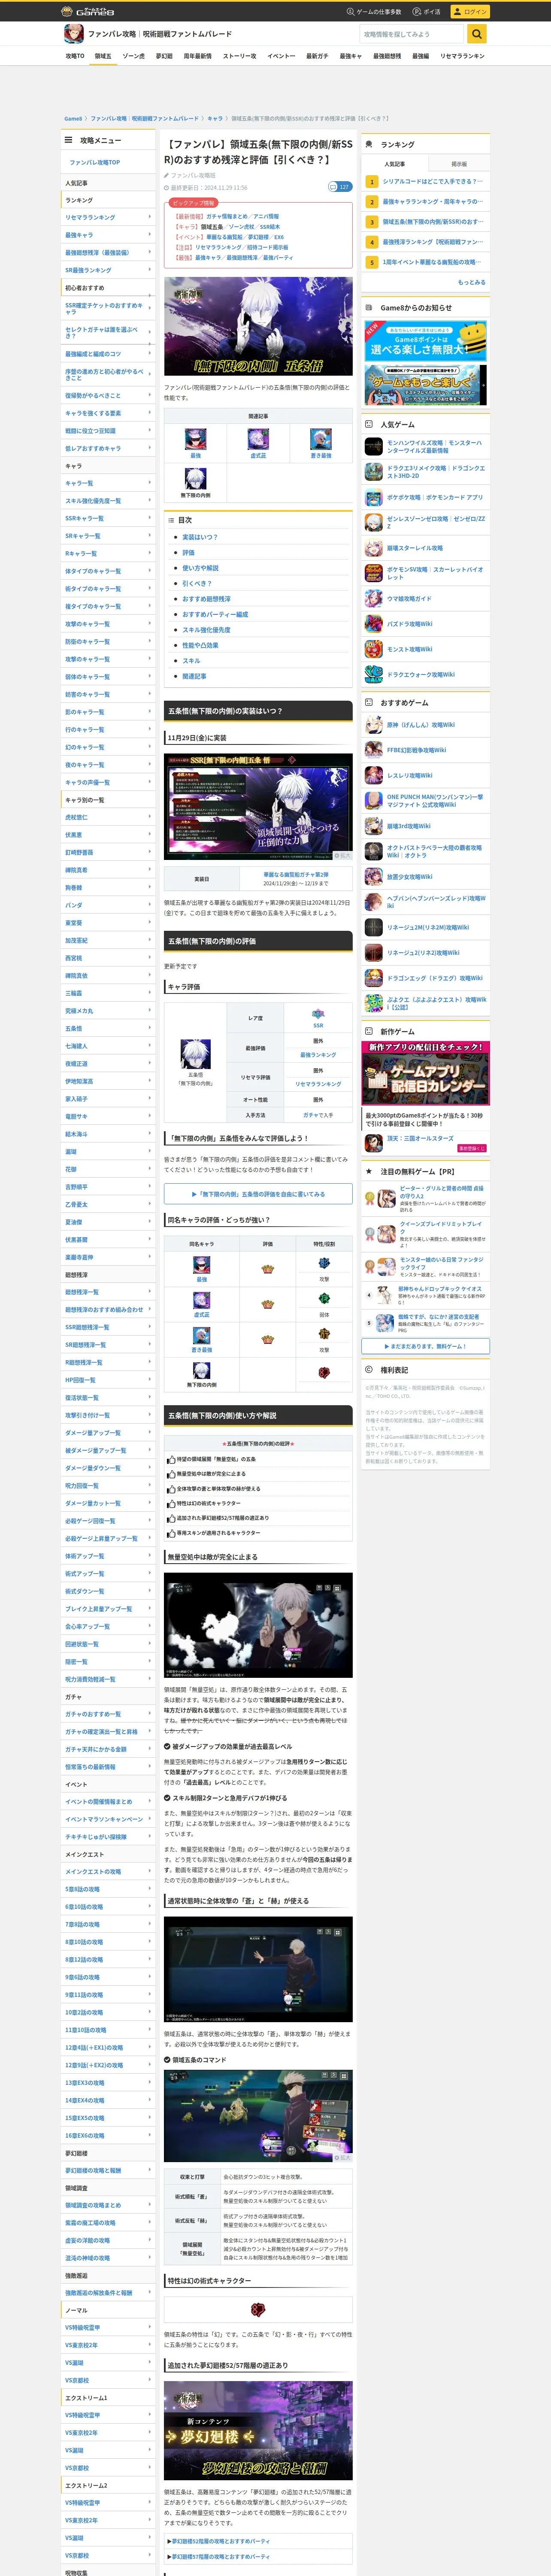Image resolution: width=551 pixels, height=2576 pixels.
Task: Switch to the 掲示板 ranking tab
Action: point(459,164)
